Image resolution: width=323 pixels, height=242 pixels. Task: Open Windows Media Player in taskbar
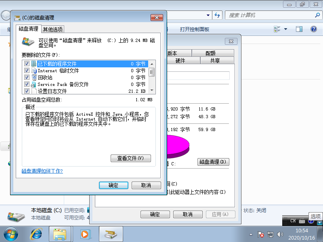pos(85,234)
